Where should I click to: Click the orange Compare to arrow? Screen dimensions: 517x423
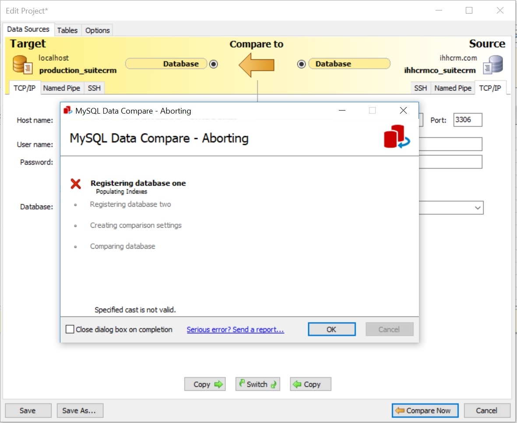257,65
